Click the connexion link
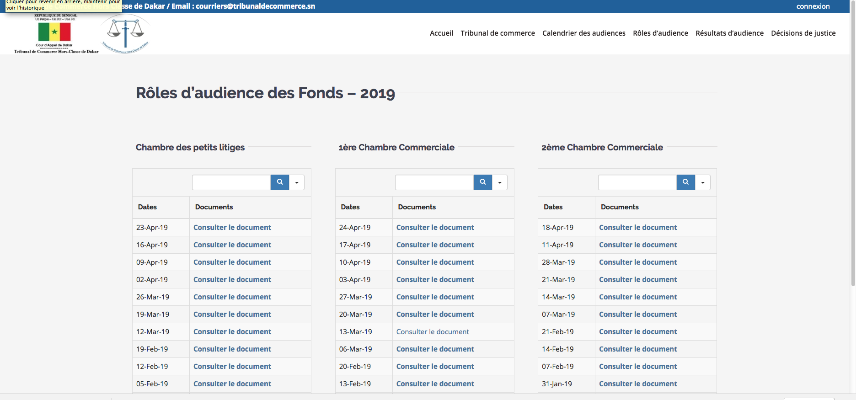The height and width of the screenshot is (400, 856). 813,6
